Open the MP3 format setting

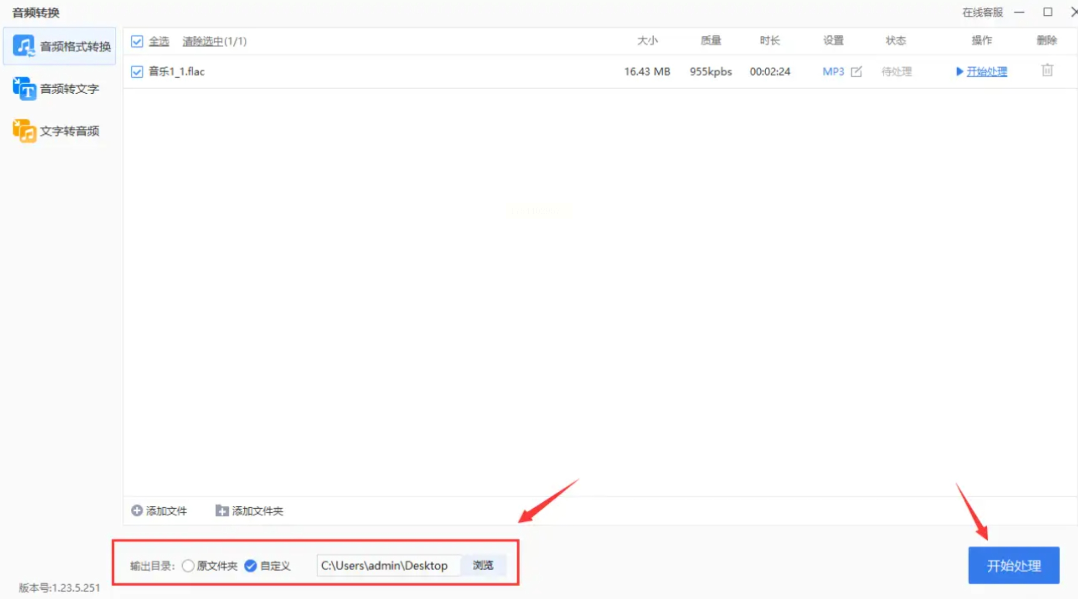point(833,71)
